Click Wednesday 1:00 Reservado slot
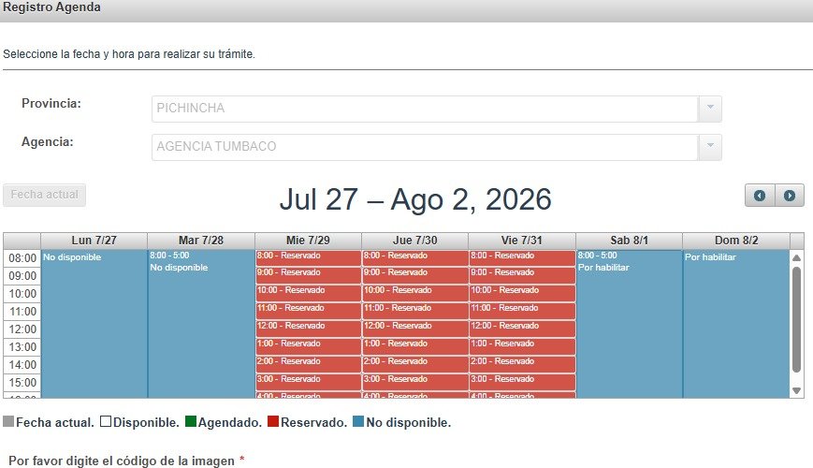This screenshot has width=813, height=468. tap(308, 346)
